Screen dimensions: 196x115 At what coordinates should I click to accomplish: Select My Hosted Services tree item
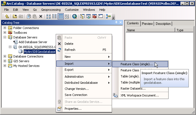click(26, 66)
